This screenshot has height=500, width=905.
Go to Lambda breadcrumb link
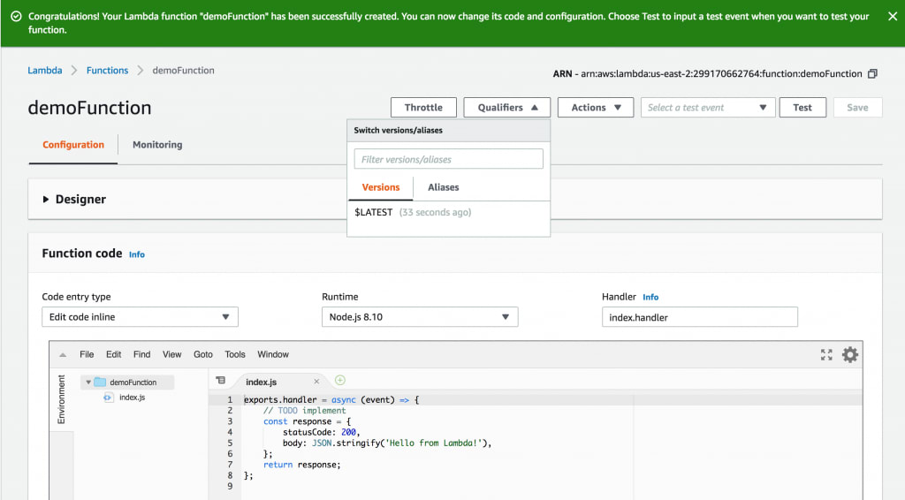(x=45, y=71)
